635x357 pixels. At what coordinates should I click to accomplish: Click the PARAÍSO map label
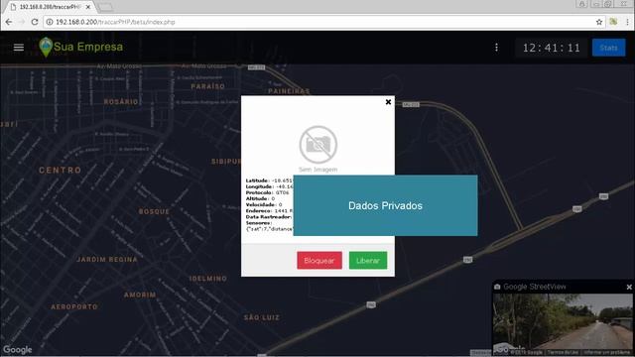point(207,86)
